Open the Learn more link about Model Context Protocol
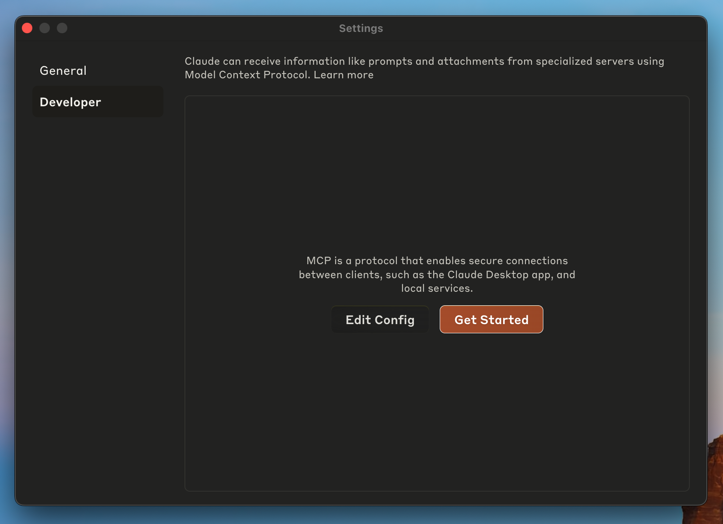This screenshot has width=723, height=524. pos(344,75)
